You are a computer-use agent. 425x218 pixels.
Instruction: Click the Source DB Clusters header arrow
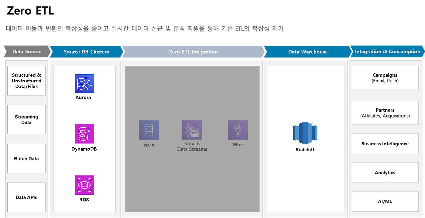[x=86, y=52]
